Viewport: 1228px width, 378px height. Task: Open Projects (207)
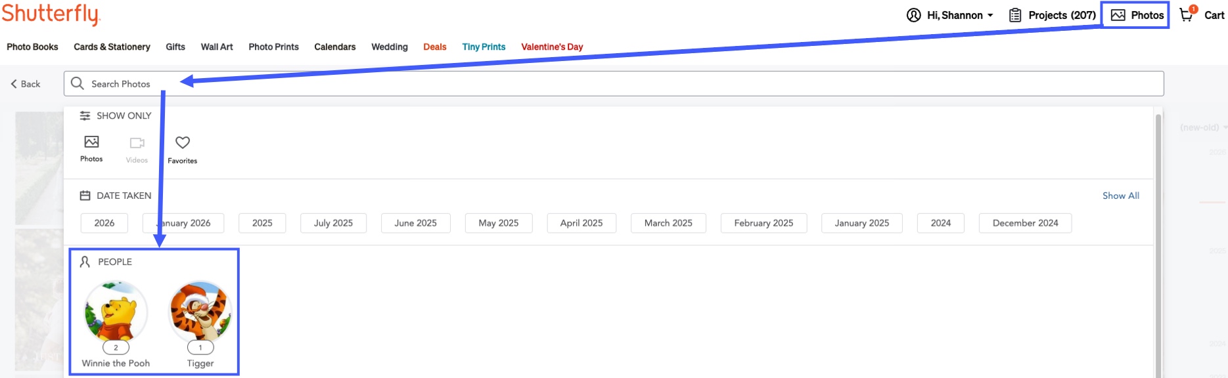point(1062,15)
